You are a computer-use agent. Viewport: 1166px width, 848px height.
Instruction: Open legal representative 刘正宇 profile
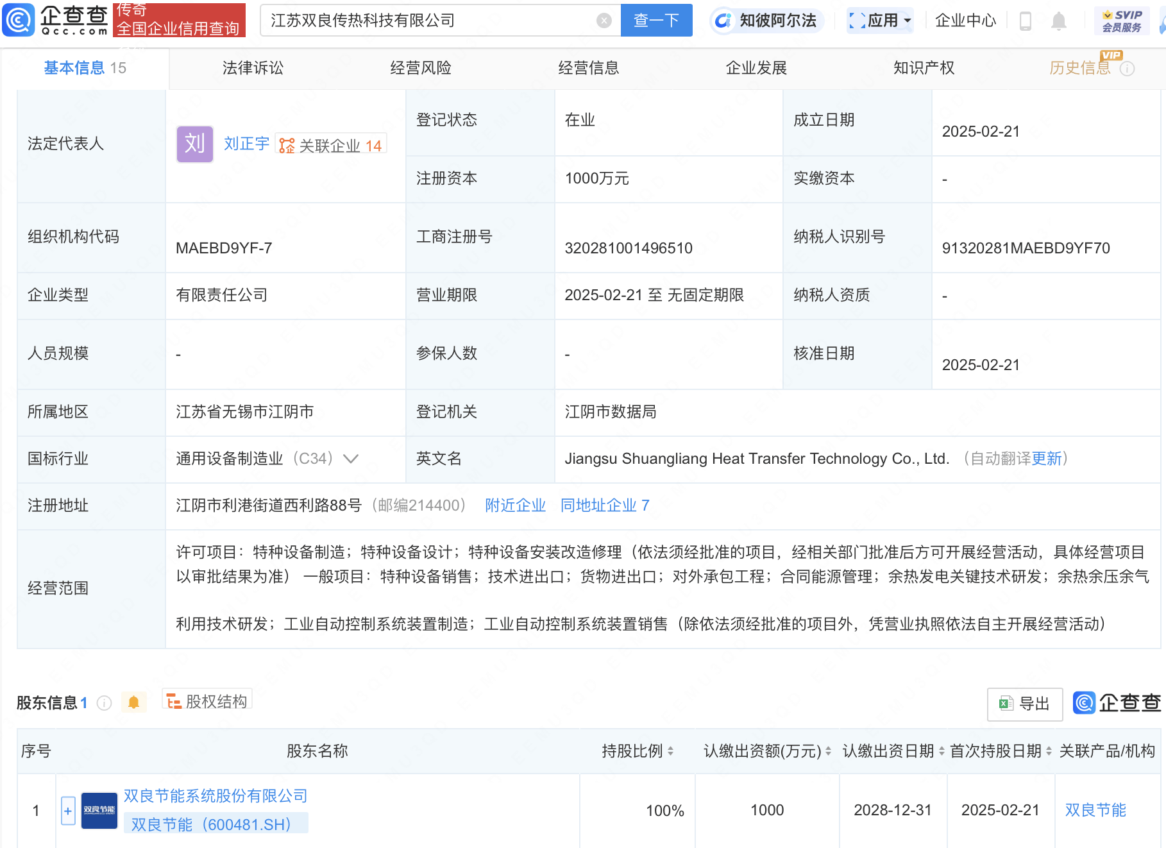[246, 144]
